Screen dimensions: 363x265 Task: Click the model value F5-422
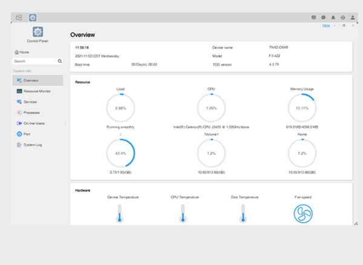[x=274, y=56]
